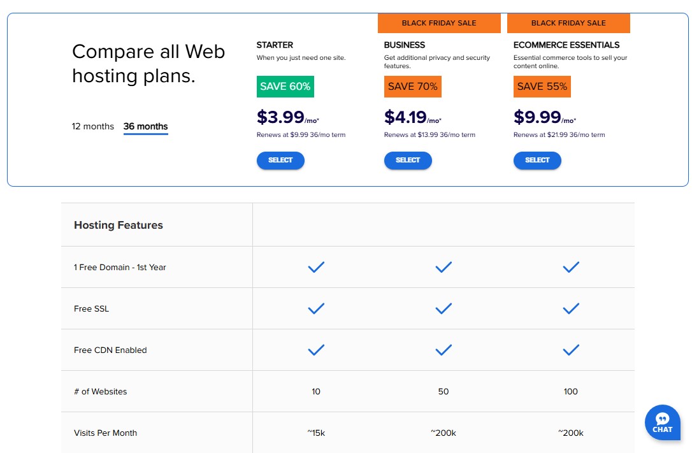The height and width of the screenshot is (453, 692).
Task: Click the Business plan Free CDN checkmark
Action: 443,350
